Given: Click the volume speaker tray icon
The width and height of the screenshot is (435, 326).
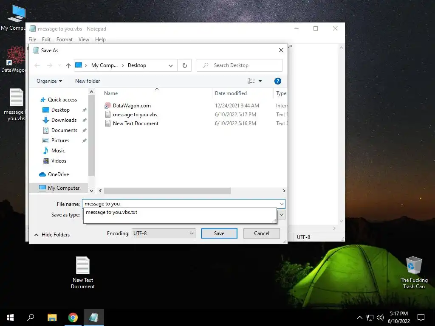Looking at the screenshot, I should coord(380,318).
